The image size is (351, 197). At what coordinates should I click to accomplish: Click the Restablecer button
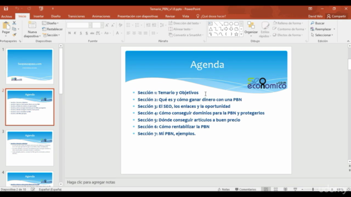pyautogui.click(x=53, y=29)
